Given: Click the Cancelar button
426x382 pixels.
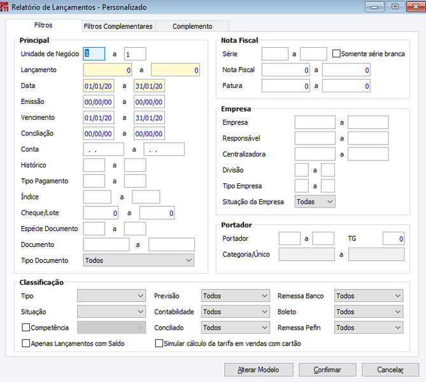Looking at the screenshot, I should click(390, 370).
